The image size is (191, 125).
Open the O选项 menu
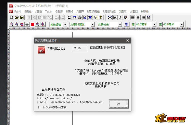(122, 11)
